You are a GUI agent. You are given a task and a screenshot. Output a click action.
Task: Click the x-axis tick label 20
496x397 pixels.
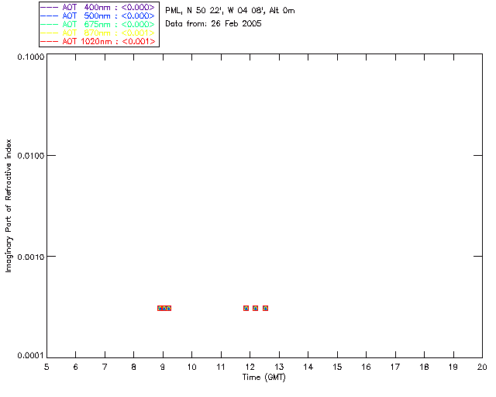click(x=482, y=367)
